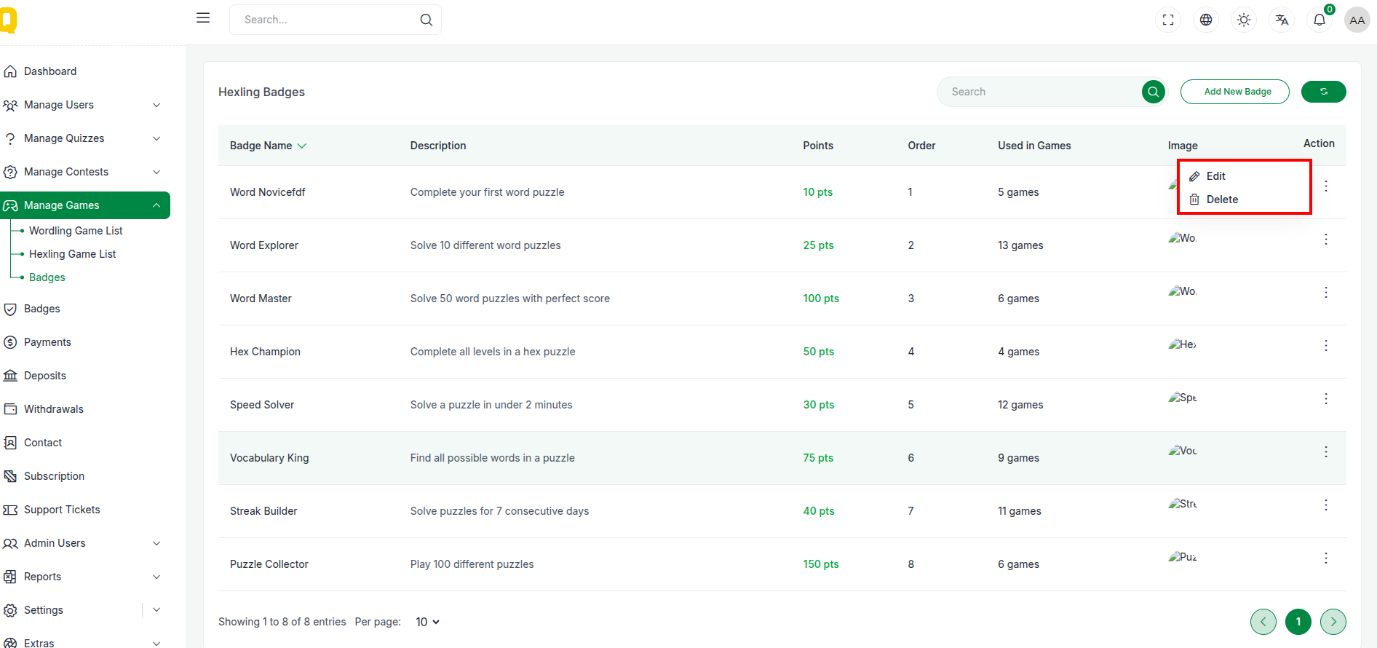This screenshot has width=1377, height=648.
Task: Select Edit from the context menu
Action: point(1215,176)
